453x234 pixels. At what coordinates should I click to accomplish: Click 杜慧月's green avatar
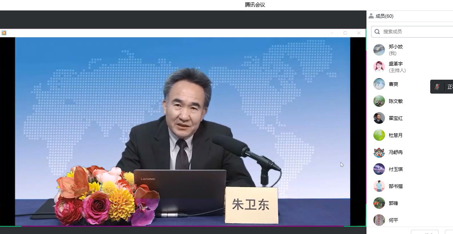tap(379, 135)
